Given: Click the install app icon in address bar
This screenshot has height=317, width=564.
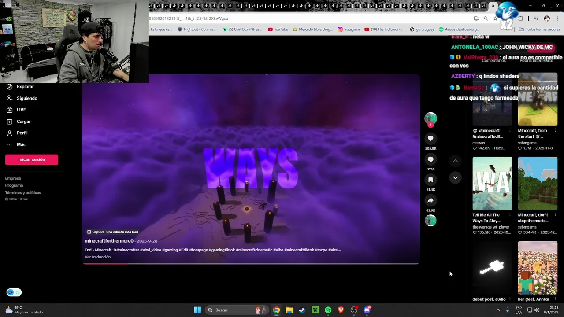Looking at the screenshot, I should [476, 18].
